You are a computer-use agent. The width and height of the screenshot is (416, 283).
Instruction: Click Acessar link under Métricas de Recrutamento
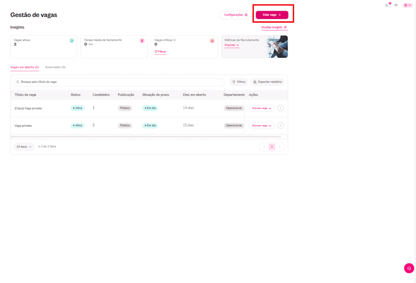[x=231, y=45]
